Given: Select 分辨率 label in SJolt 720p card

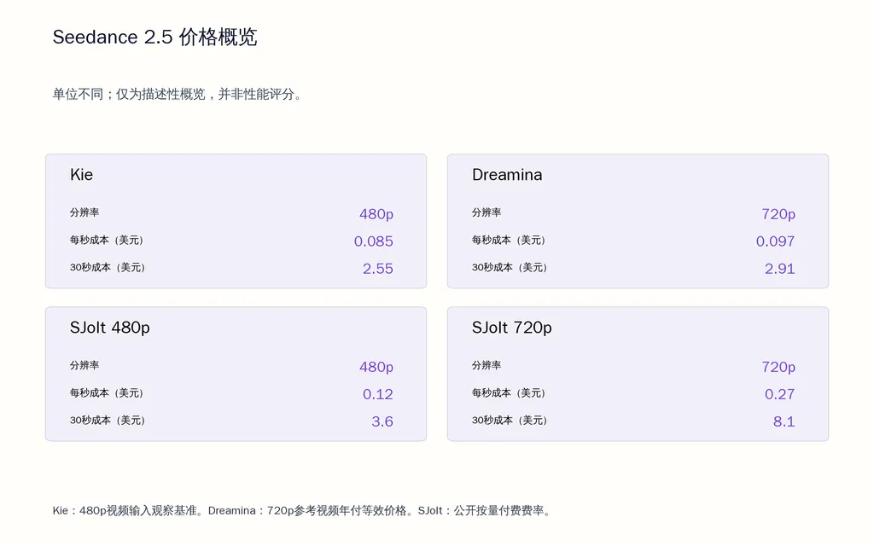Looking at the screenshot, I should pyautogui.click(x=487, y=365).
